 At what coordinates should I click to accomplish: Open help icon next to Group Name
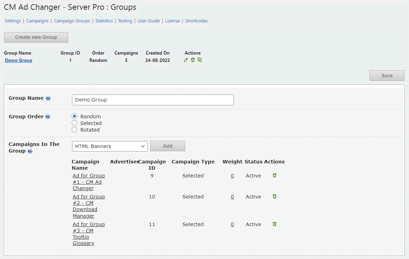coord(48,98)
